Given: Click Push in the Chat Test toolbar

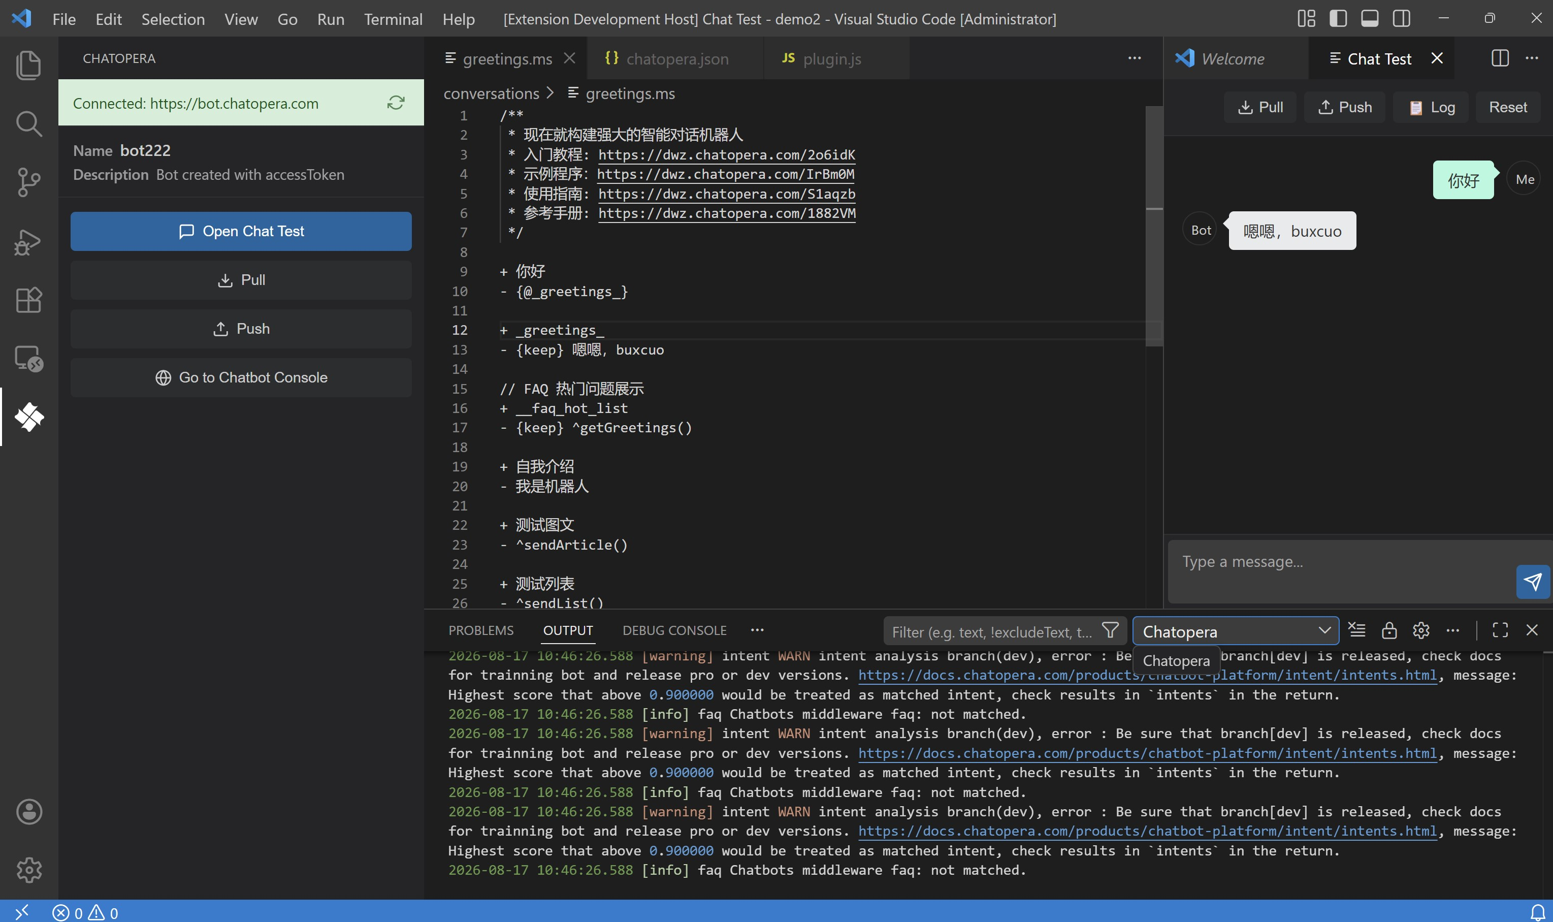Looking at the screenshot, I should (x=1344, y=108).
